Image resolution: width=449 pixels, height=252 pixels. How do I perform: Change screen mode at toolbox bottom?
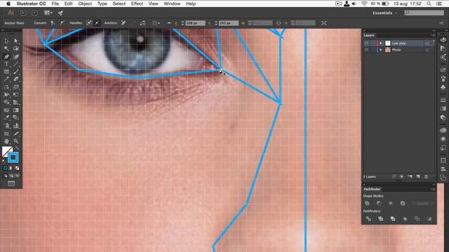[x=11, y=183]
